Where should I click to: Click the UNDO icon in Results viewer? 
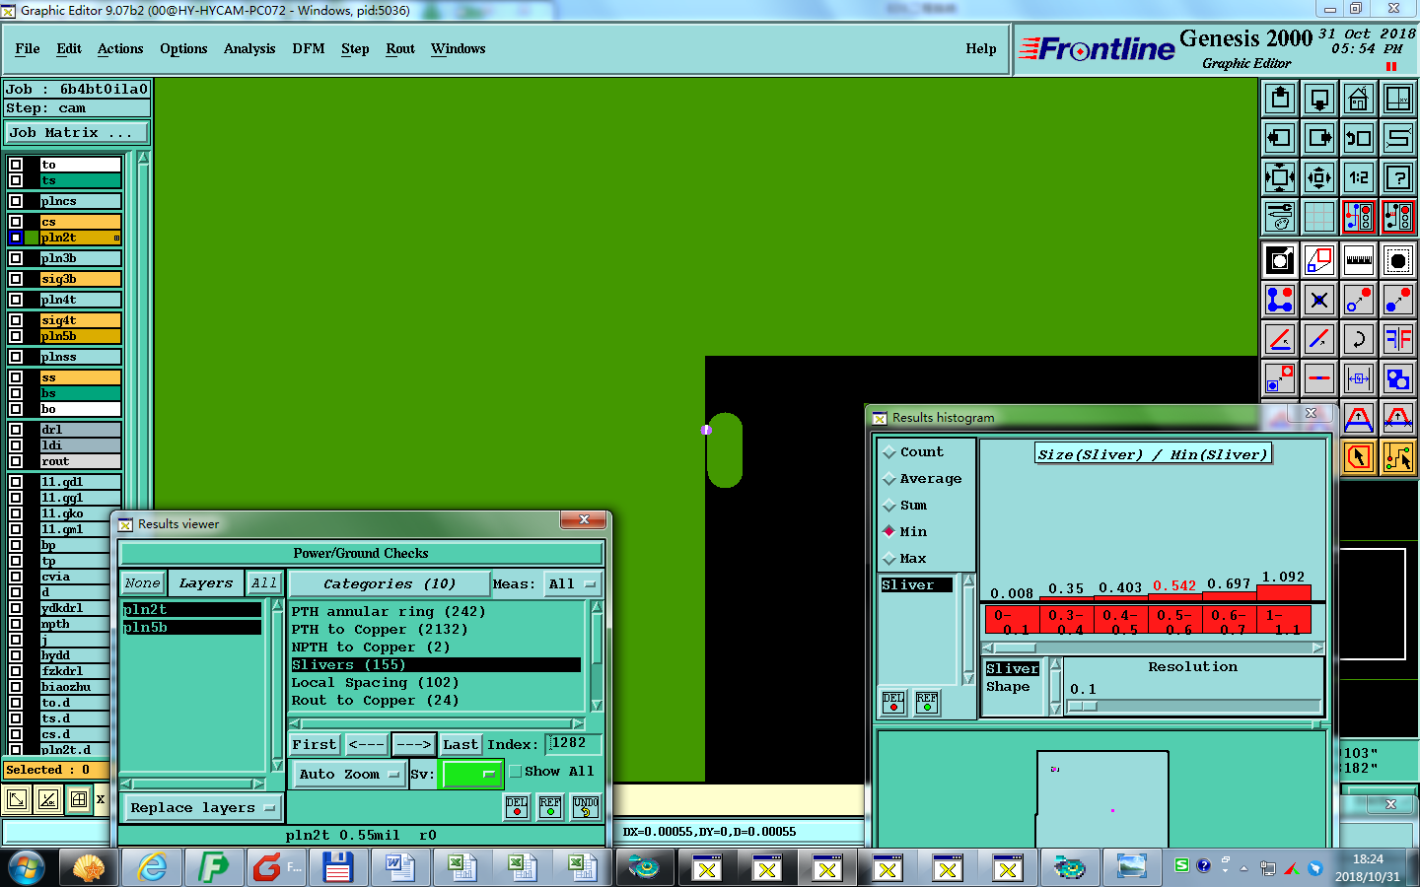[x=586, y=807]
